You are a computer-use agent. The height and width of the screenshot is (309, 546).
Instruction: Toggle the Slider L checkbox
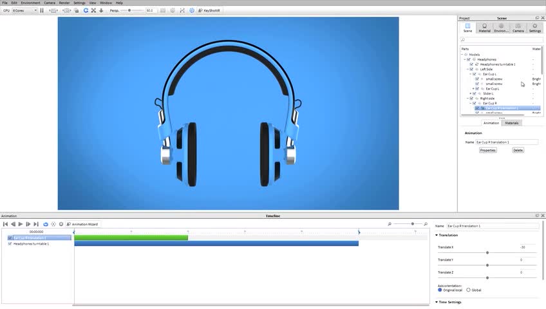pyautogui.click(x=475, y=93)
